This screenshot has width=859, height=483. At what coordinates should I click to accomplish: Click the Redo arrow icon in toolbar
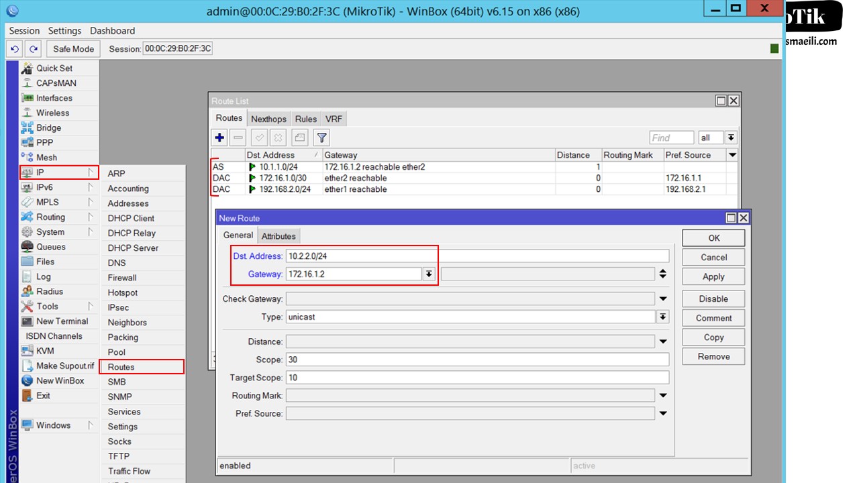click(34, 49)
